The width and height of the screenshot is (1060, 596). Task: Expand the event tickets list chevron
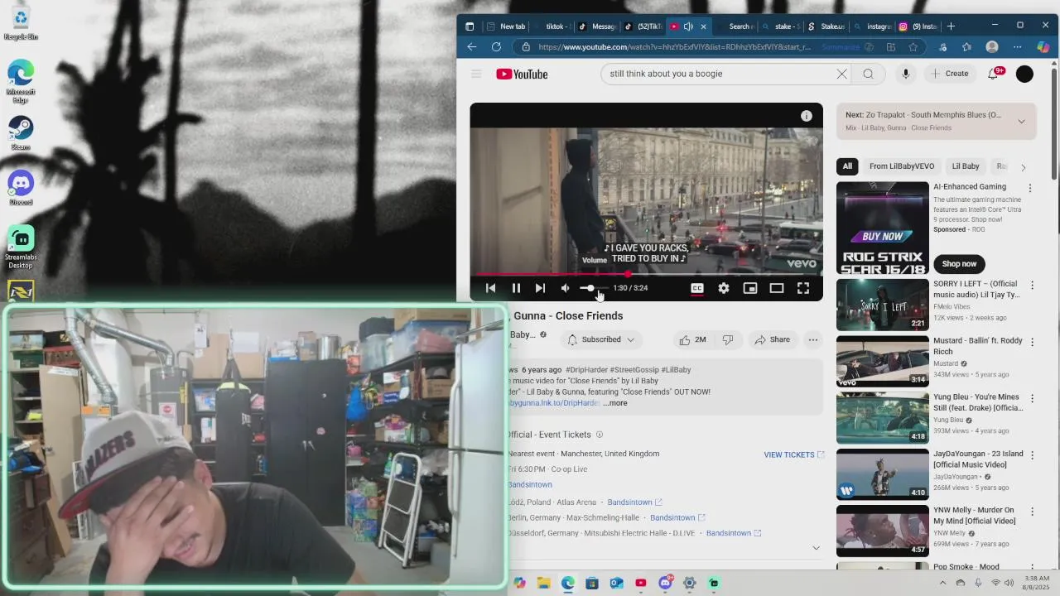(x=816, y=548)
